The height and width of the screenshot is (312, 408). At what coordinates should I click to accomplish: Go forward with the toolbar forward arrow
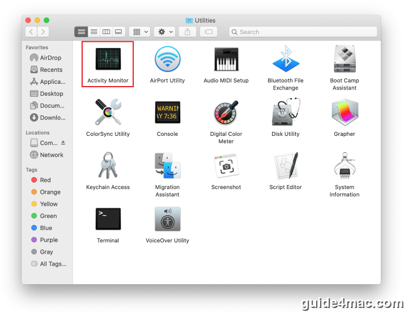click(x=43, y=32)
